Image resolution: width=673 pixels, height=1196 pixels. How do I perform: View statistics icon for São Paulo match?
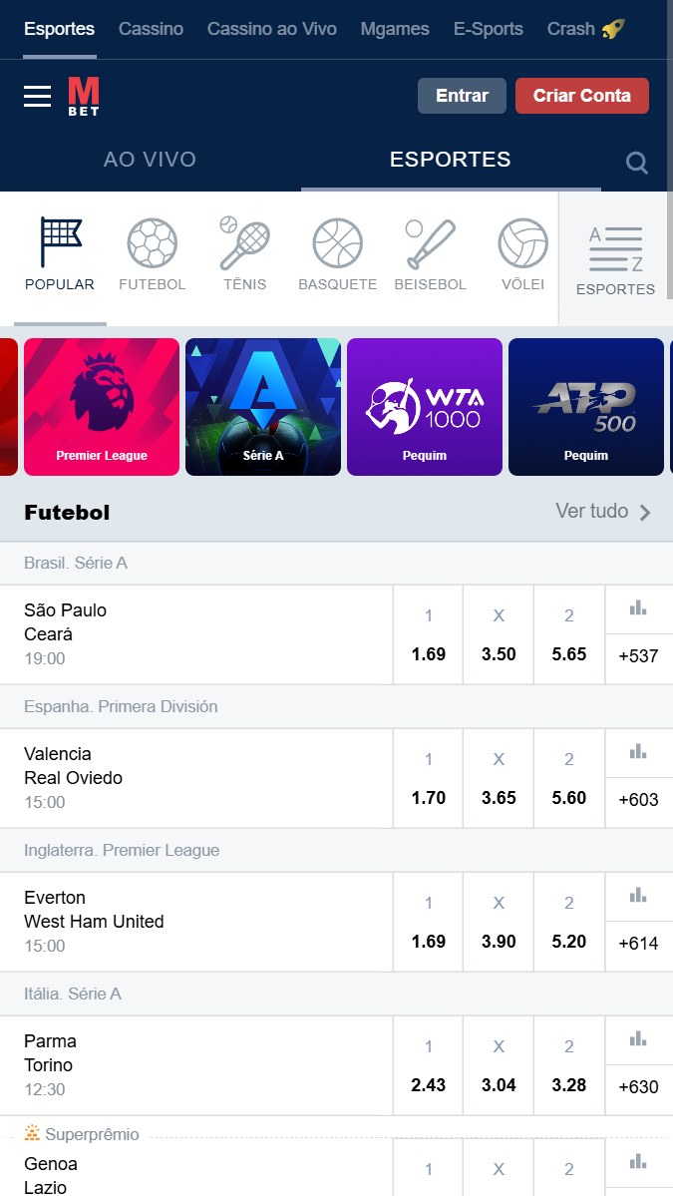pyautogui.click(x=638, y=607)
